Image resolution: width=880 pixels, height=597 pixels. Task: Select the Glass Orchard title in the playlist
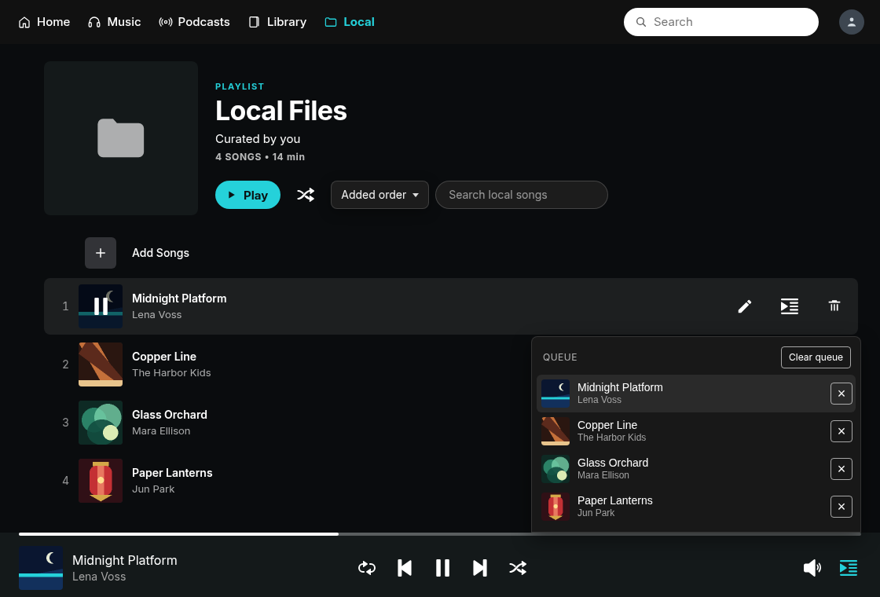(170, 415)
